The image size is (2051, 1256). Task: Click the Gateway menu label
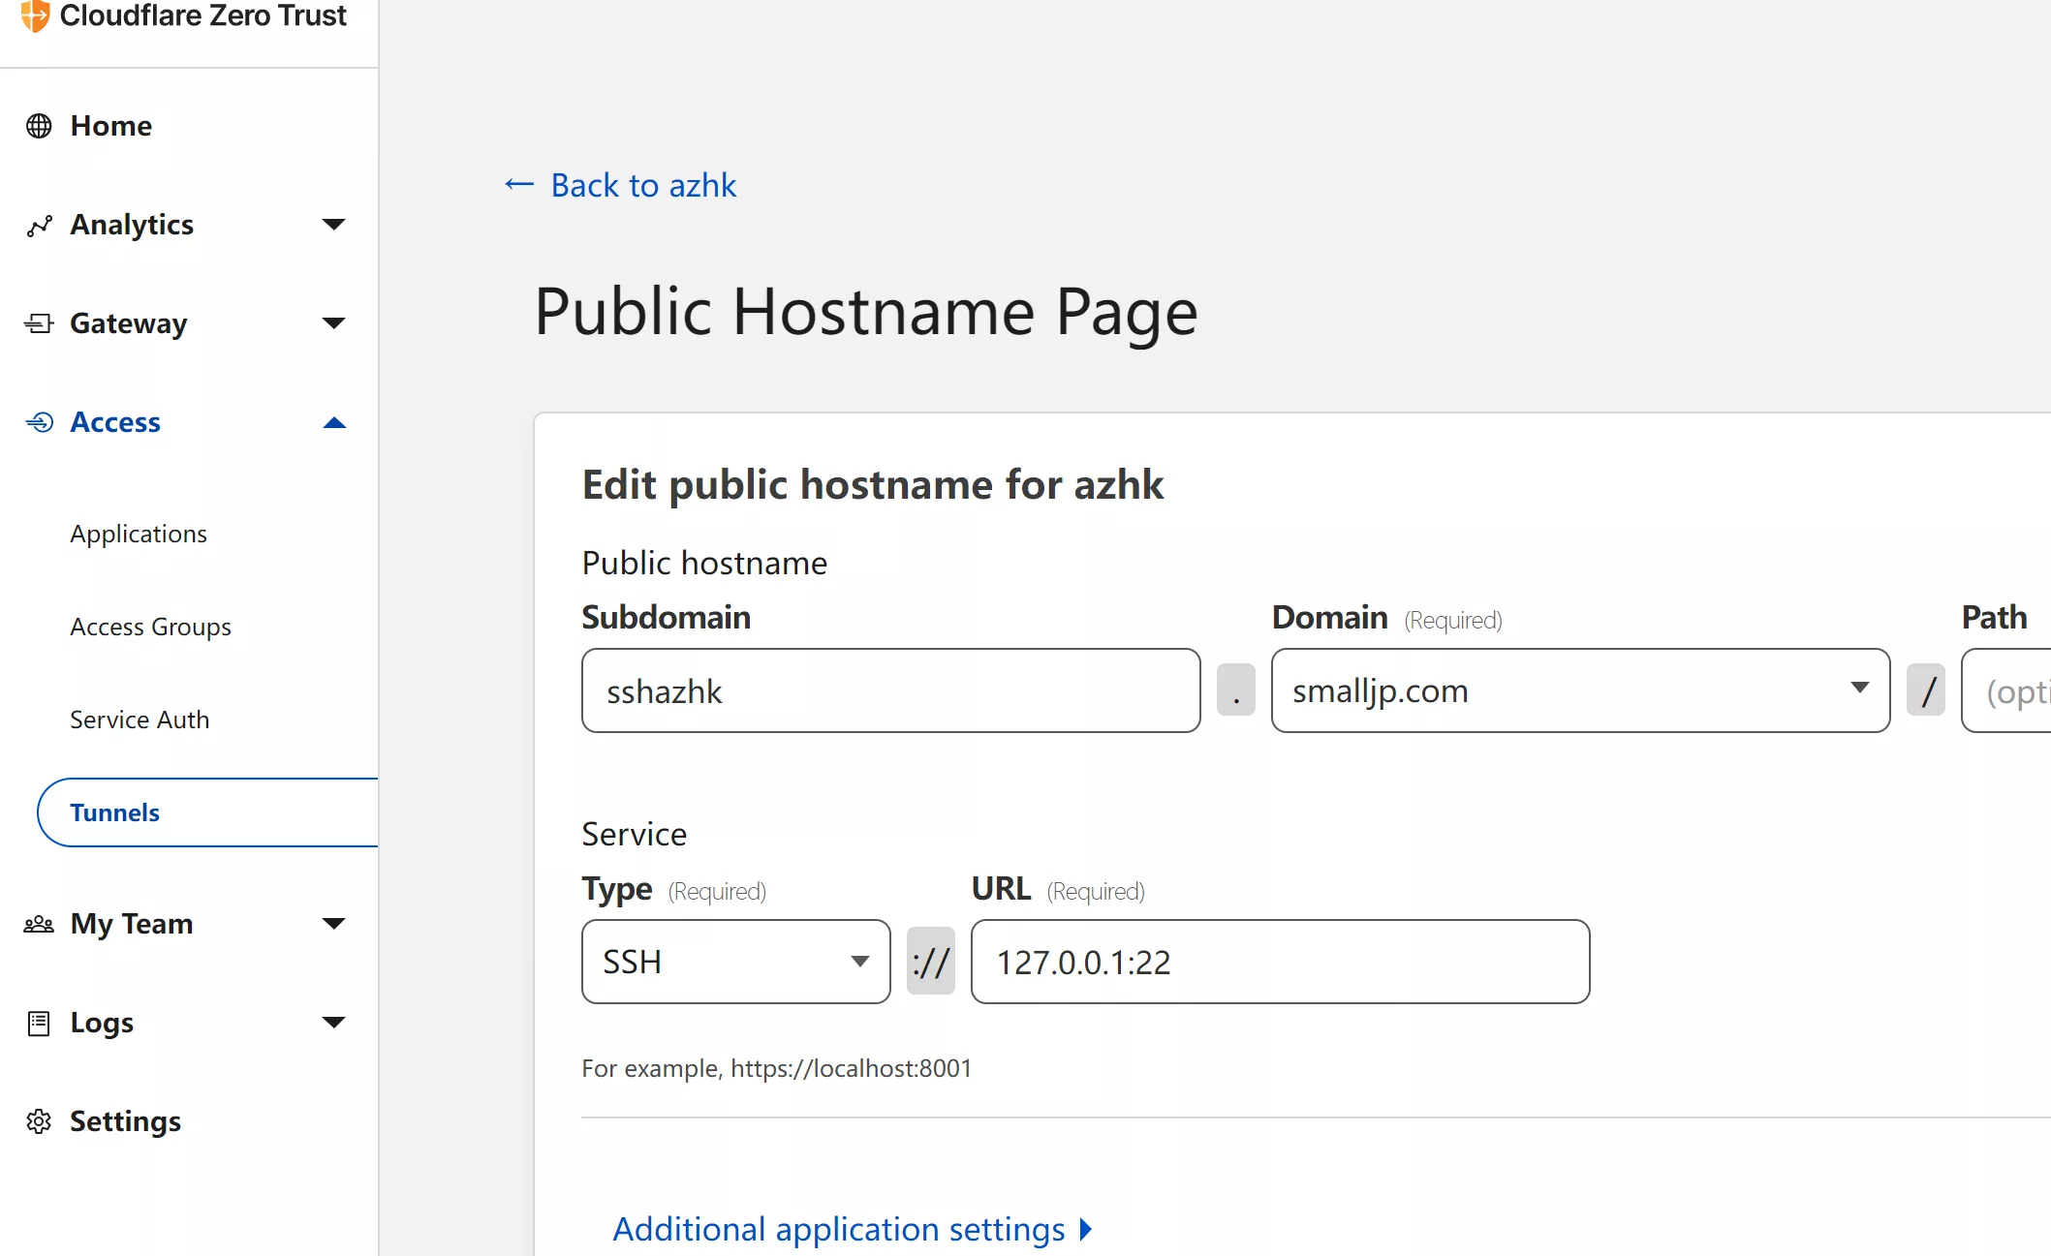(x=128, y=323)
